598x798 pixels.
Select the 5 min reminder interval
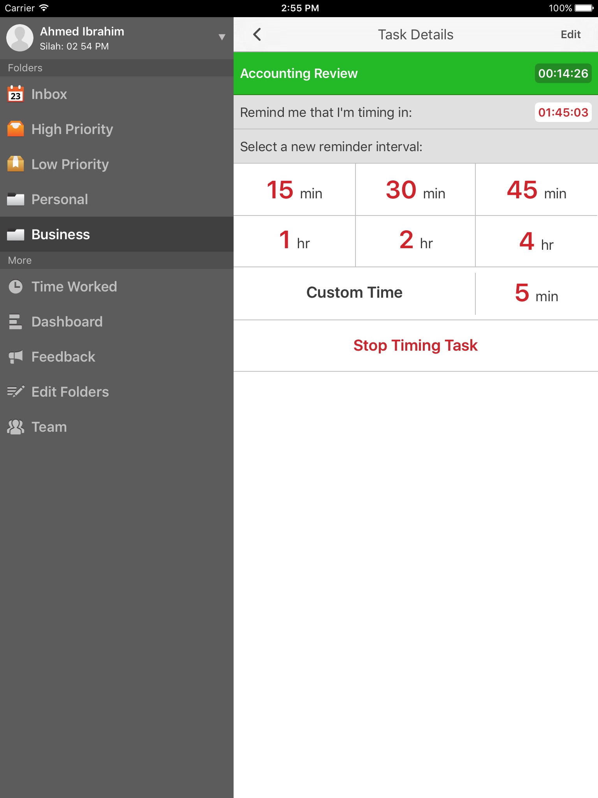(536, 294)
